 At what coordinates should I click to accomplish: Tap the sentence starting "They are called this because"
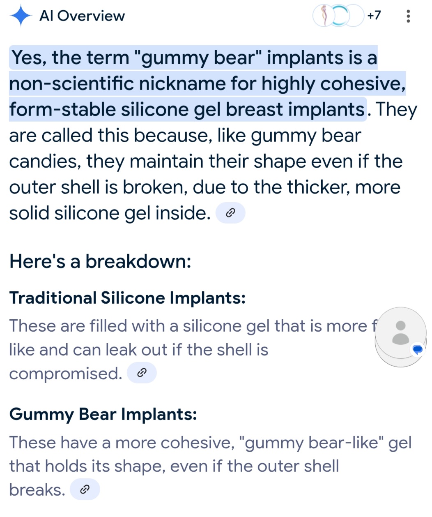tap(213, 161)
